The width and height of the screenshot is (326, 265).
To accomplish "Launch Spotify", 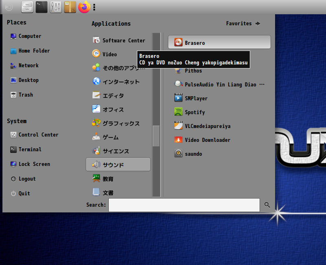I will point(219,112).
